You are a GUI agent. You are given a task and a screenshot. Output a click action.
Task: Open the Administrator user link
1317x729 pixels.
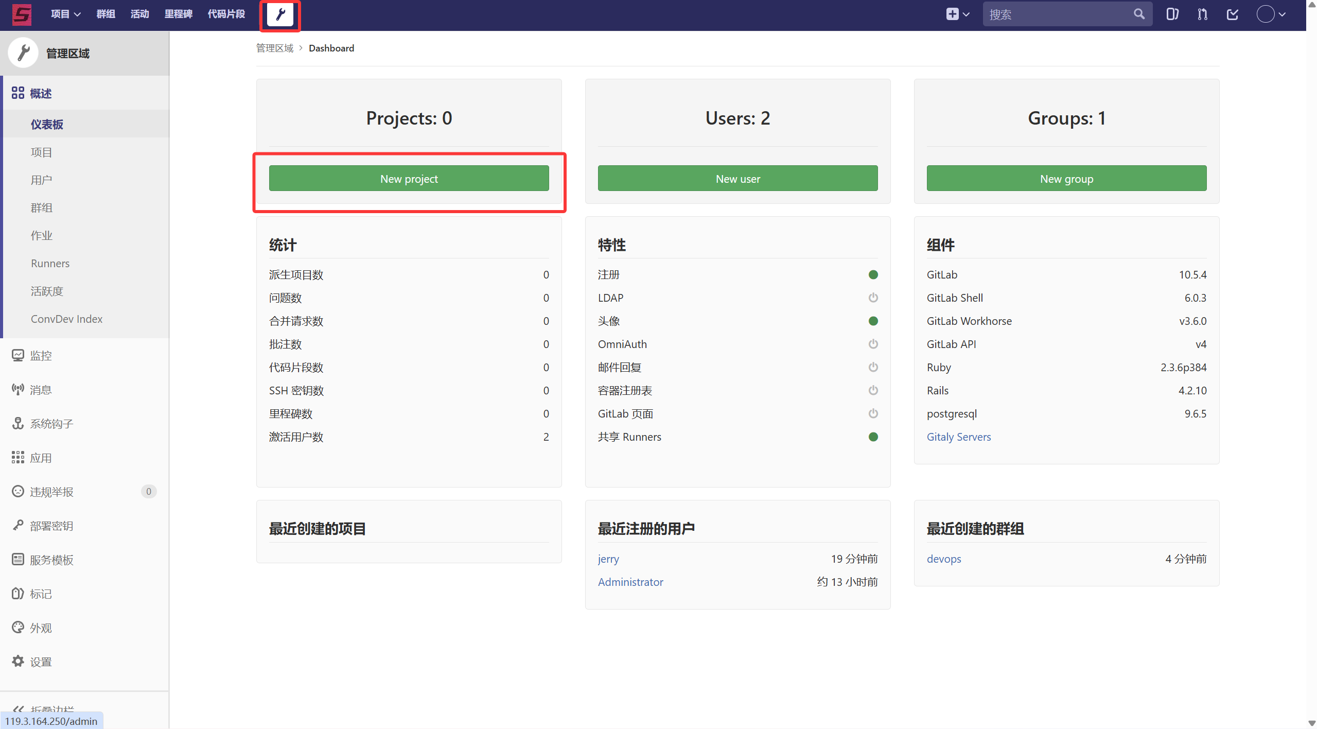tap(630, 582)
